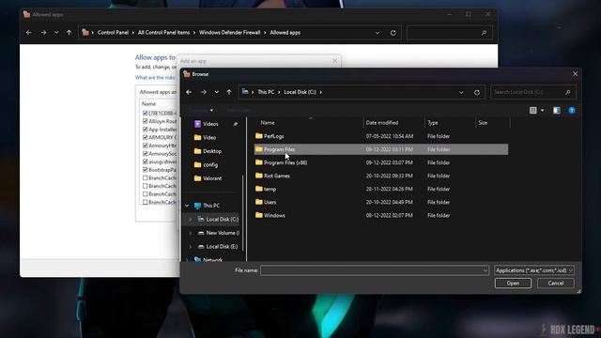Open the blue help icon in Browse
The image size is (601, 338).
[572, 111]
